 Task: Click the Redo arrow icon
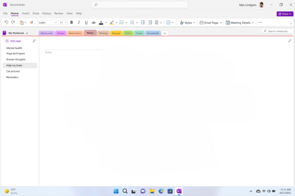[x=13, y=22]
